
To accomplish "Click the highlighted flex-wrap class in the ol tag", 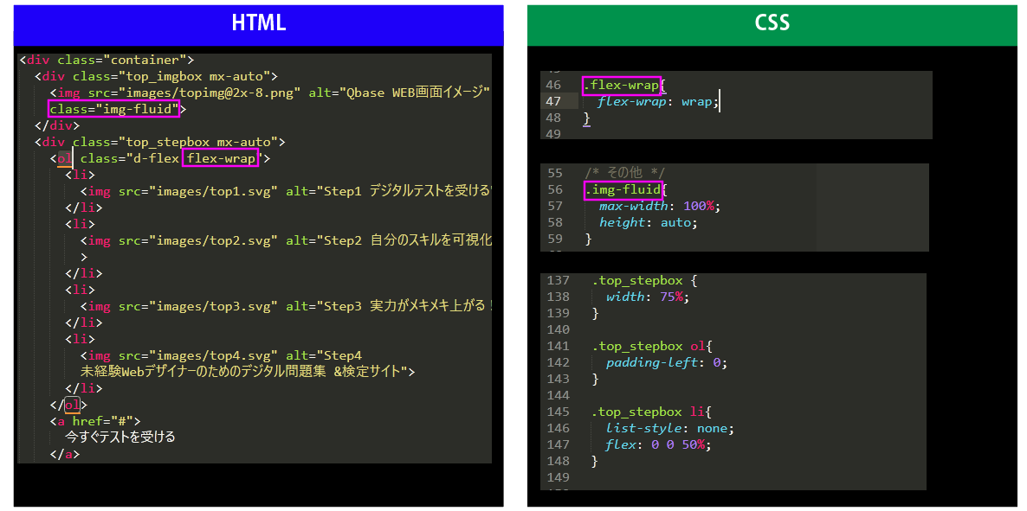I will tap(221, 158).
